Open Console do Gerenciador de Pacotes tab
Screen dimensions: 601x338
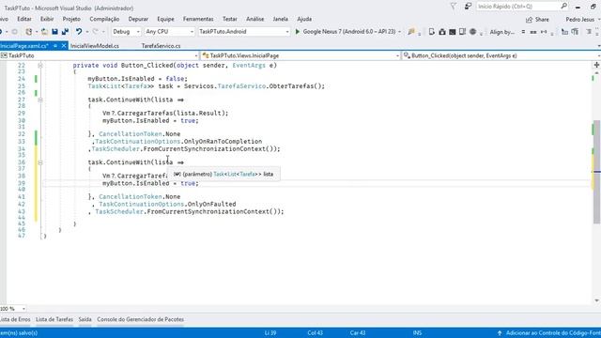(x=140, y=319)
